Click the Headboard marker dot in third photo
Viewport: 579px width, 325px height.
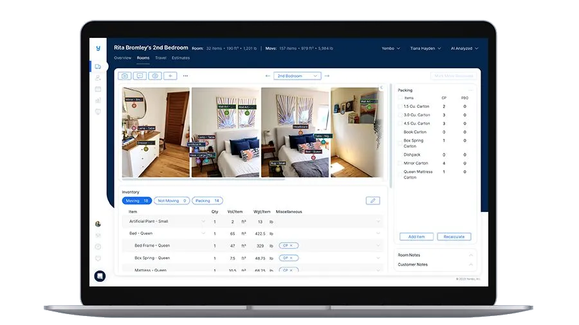(x=300, y=132)
